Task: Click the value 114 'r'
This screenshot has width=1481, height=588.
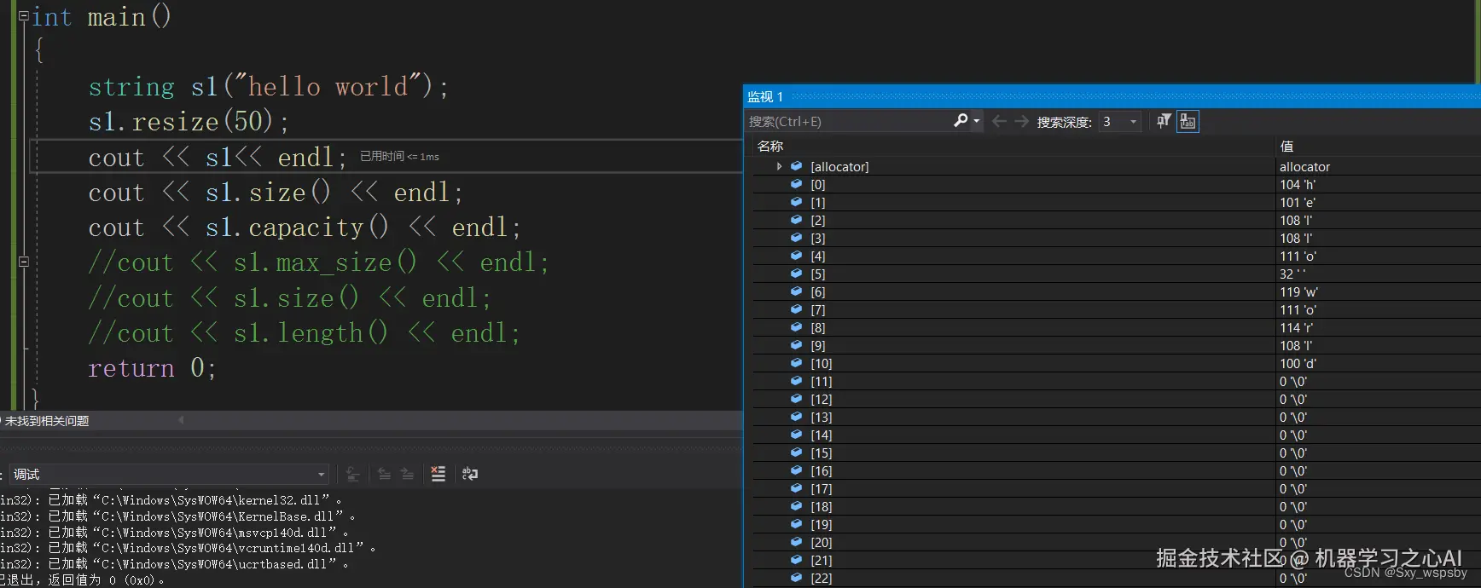Action: pyautogui.click(x=1297, y=327)
